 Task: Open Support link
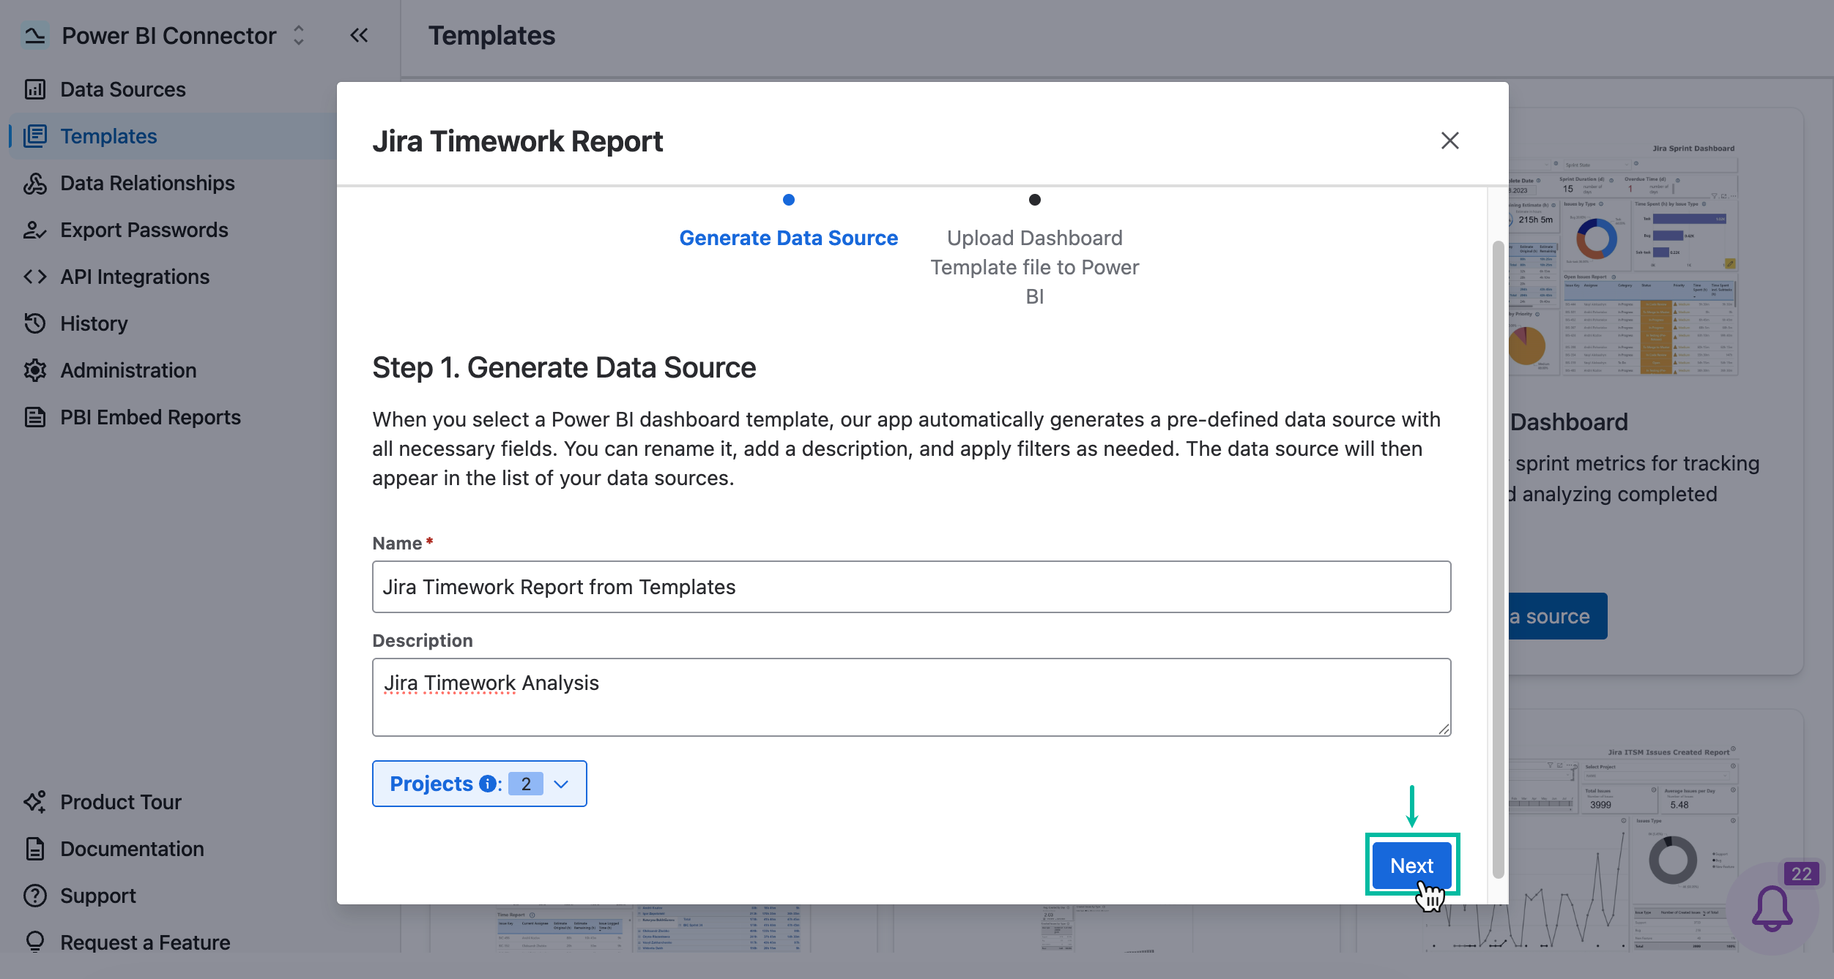point(98,896)
